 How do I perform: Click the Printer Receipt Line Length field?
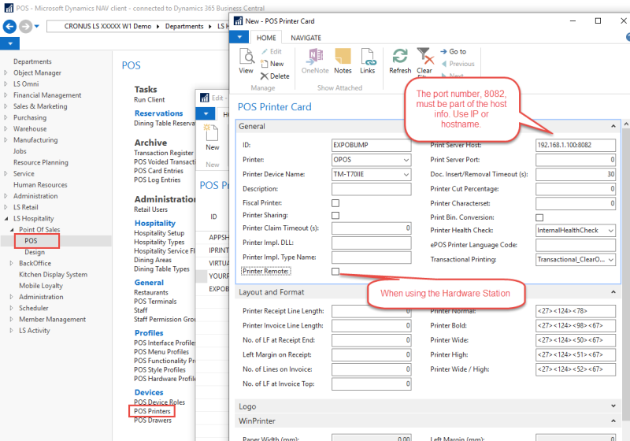click(371, 311)
